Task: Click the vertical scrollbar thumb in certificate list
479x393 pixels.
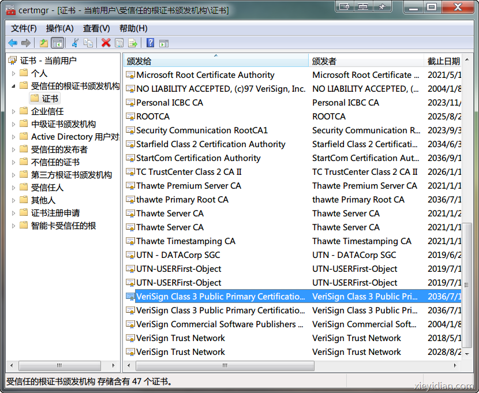Action: tap(466, 285)
